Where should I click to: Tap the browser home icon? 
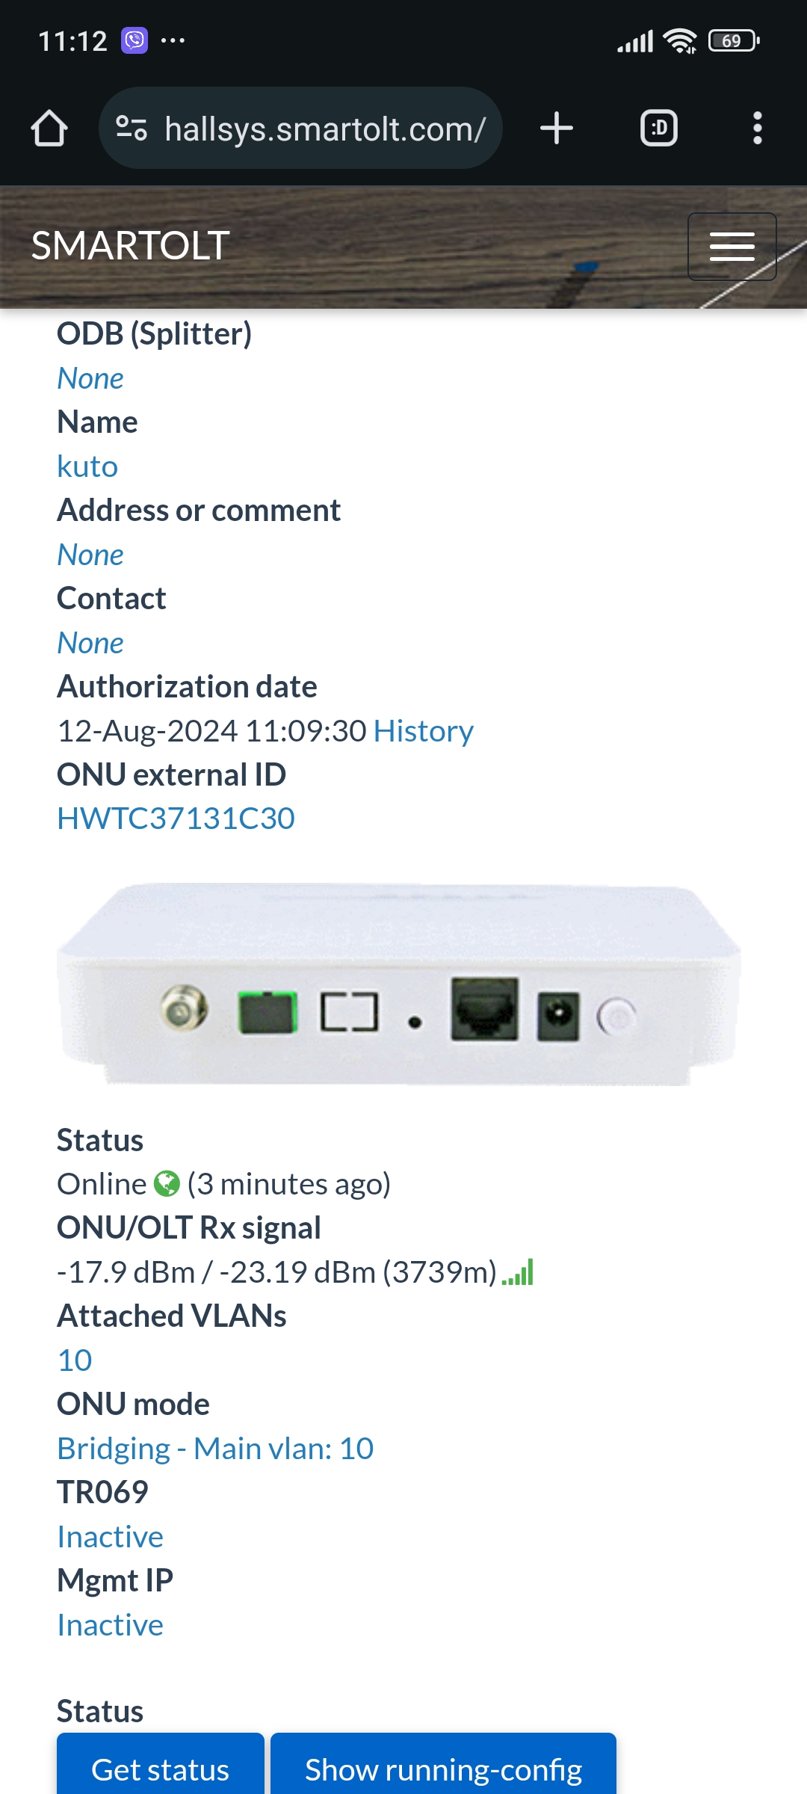(49, 129)
